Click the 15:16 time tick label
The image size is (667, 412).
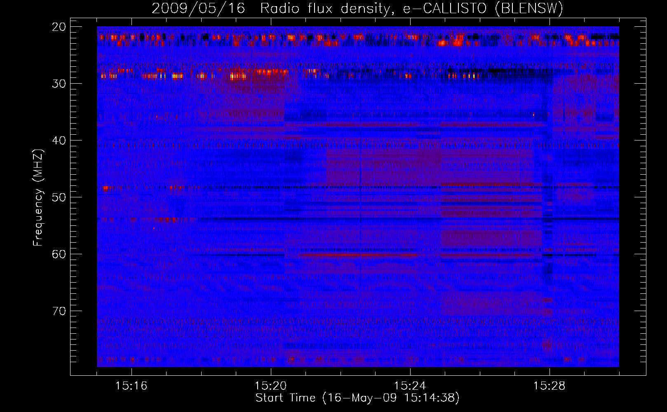point(132,386)
